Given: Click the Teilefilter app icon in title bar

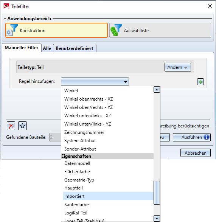Looking at the screenshot, I should [6, 6].
